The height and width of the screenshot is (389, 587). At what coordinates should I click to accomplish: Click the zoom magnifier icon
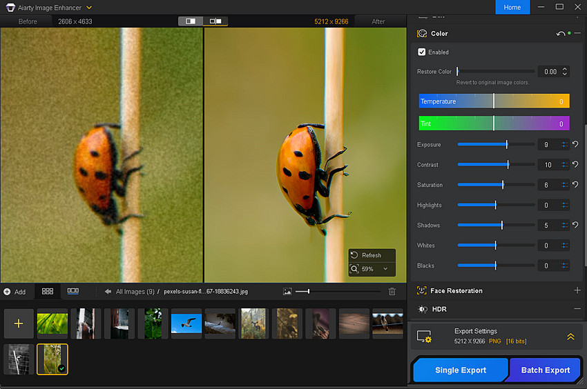pos(354,268)
